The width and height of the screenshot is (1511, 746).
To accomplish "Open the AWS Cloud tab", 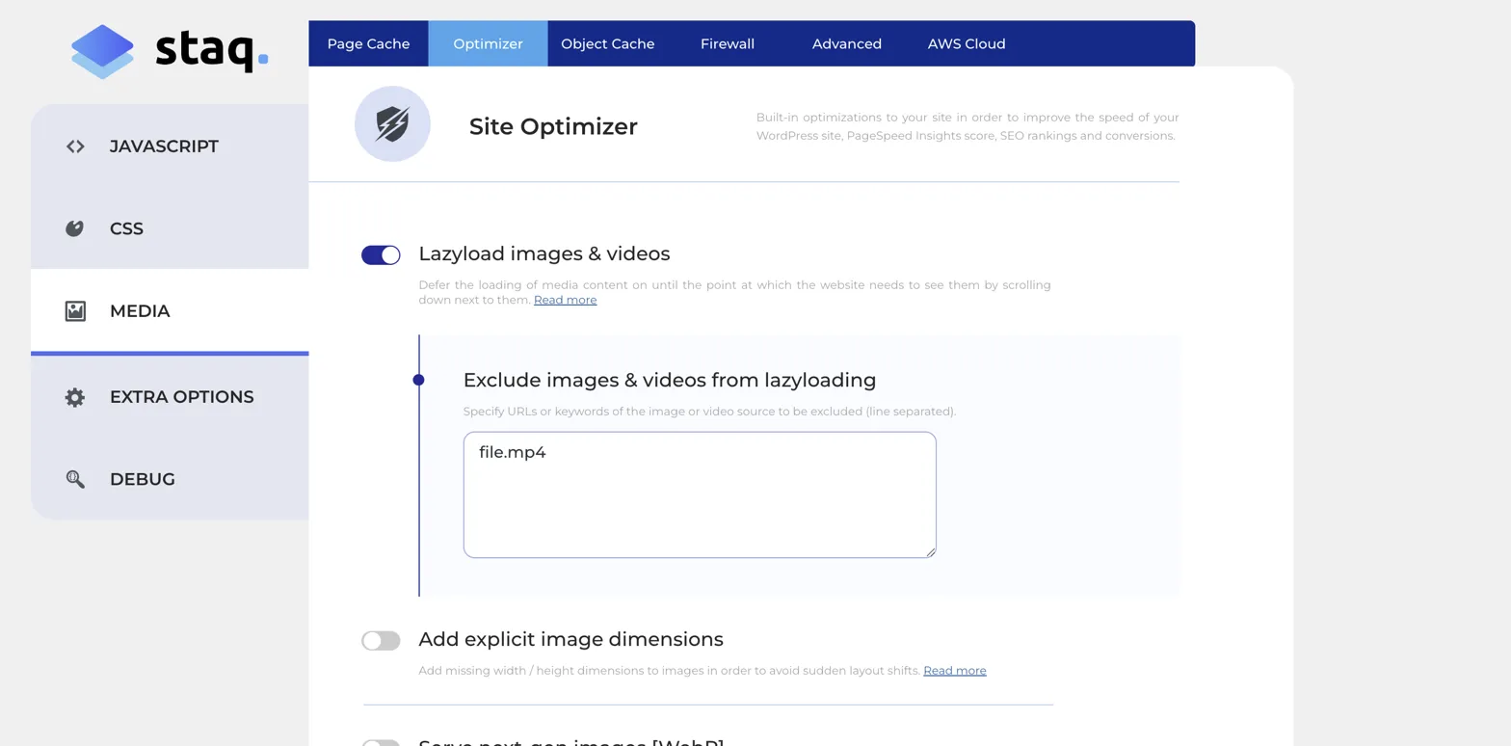I will (x=966, y=44).
